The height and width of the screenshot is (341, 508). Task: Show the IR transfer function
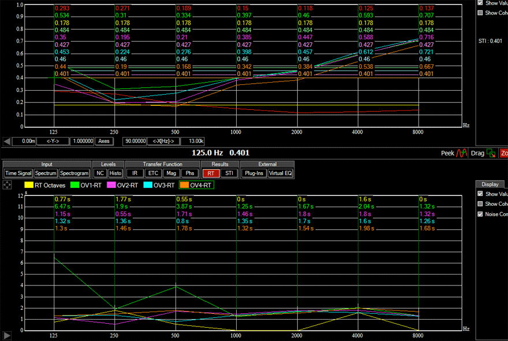(135, 173)
